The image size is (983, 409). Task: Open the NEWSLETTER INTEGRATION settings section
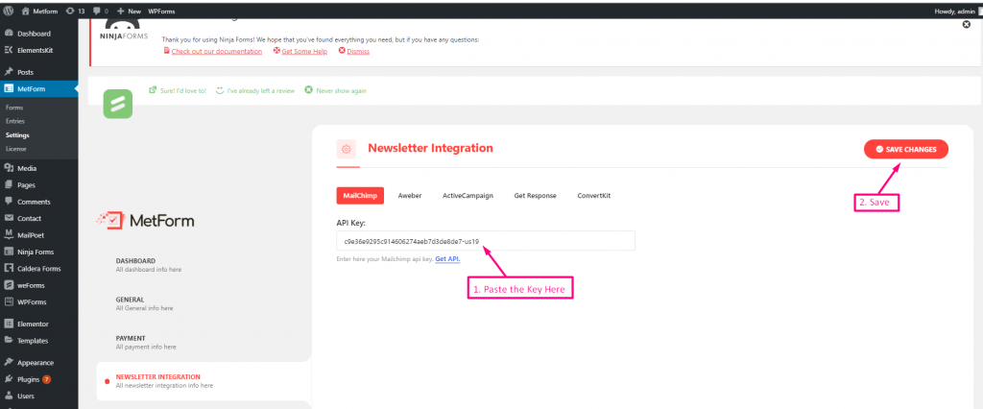click(204, 381)
